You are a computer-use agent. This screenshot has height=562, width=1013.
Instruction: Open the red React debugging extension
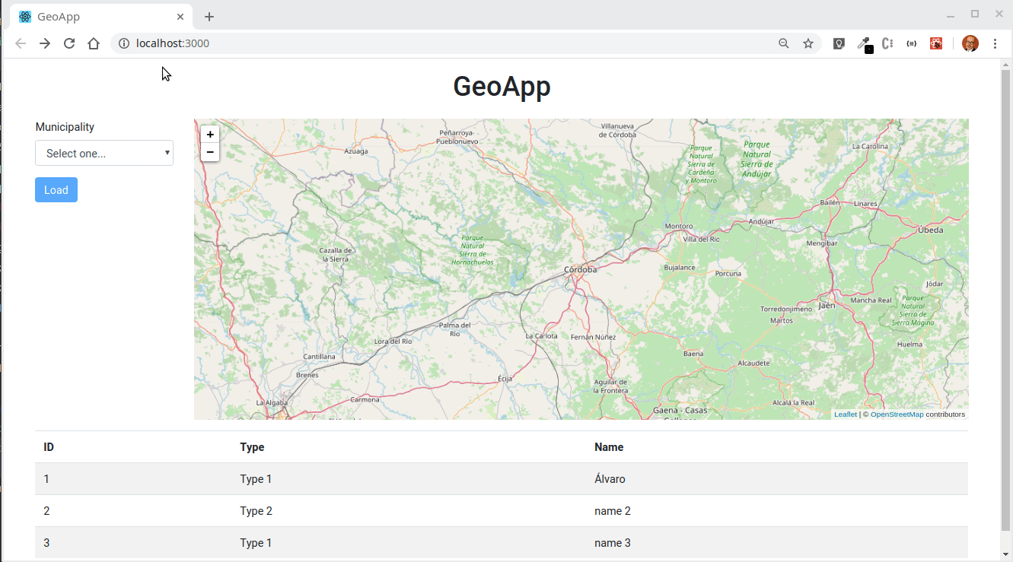click(x=936, y=43)
